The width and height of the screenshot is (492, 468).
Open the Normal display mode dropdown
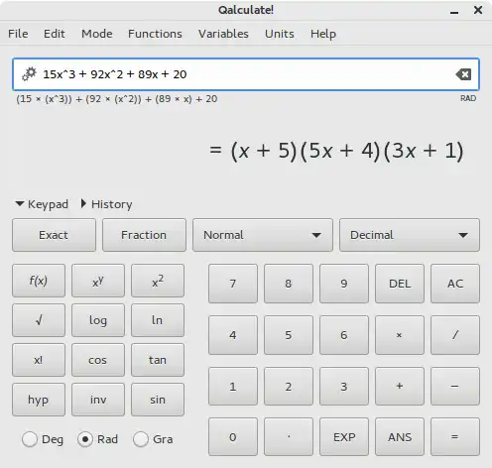(263, 235)
